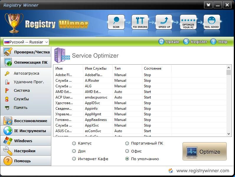Viewport: 235px width, 177px height.
Task: Click the Система flag icon
Action: click(7, 91)
